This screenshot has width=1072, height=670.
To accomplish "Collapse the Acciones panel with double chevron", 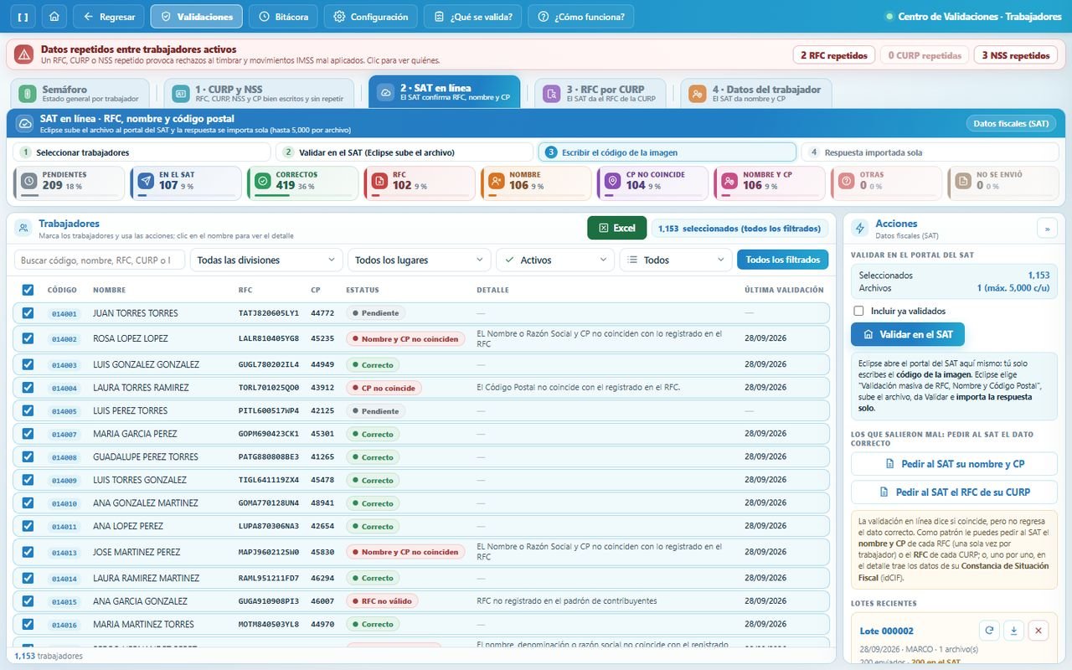I will [1047, 228].
